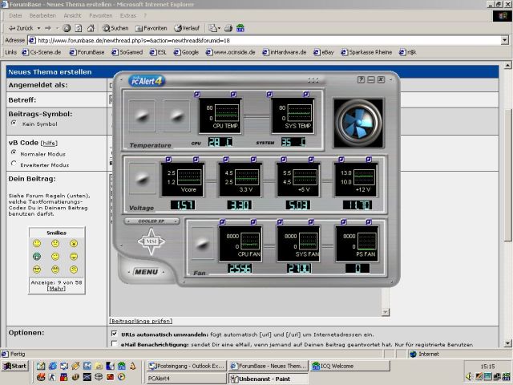Click the CPU TEMP monitor gauge
This screenshot has width=513, height=385.
220,115
